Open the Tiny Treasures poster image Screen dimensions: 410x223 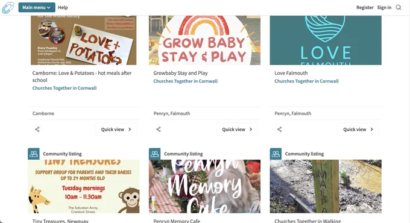(x=84, y=186)
